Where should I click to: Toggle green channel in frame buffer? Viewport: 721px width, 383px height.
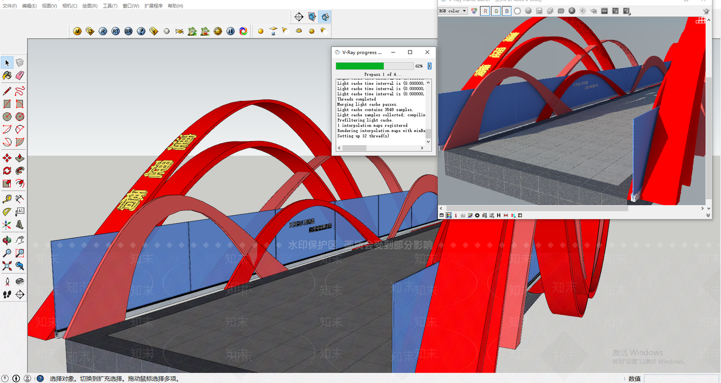[496, 11]
